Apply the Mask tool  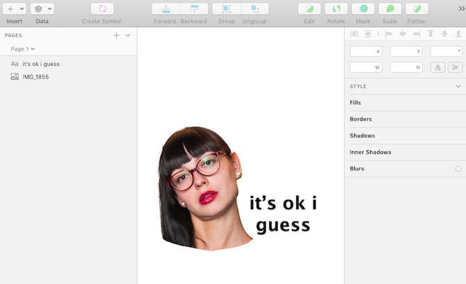click(363, 9)
